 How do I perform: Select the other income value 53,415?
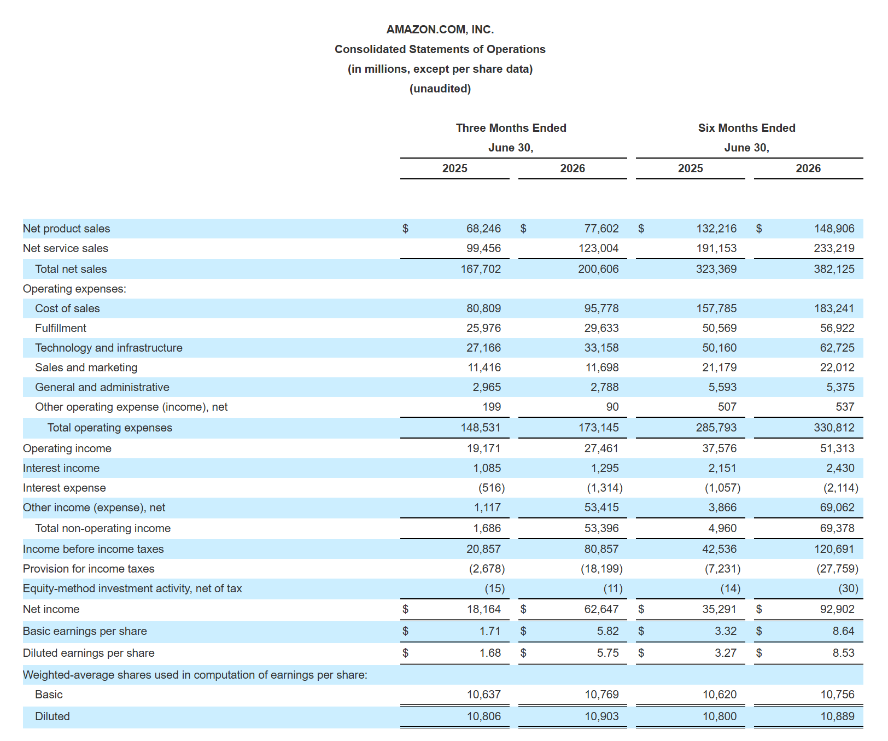601,507
